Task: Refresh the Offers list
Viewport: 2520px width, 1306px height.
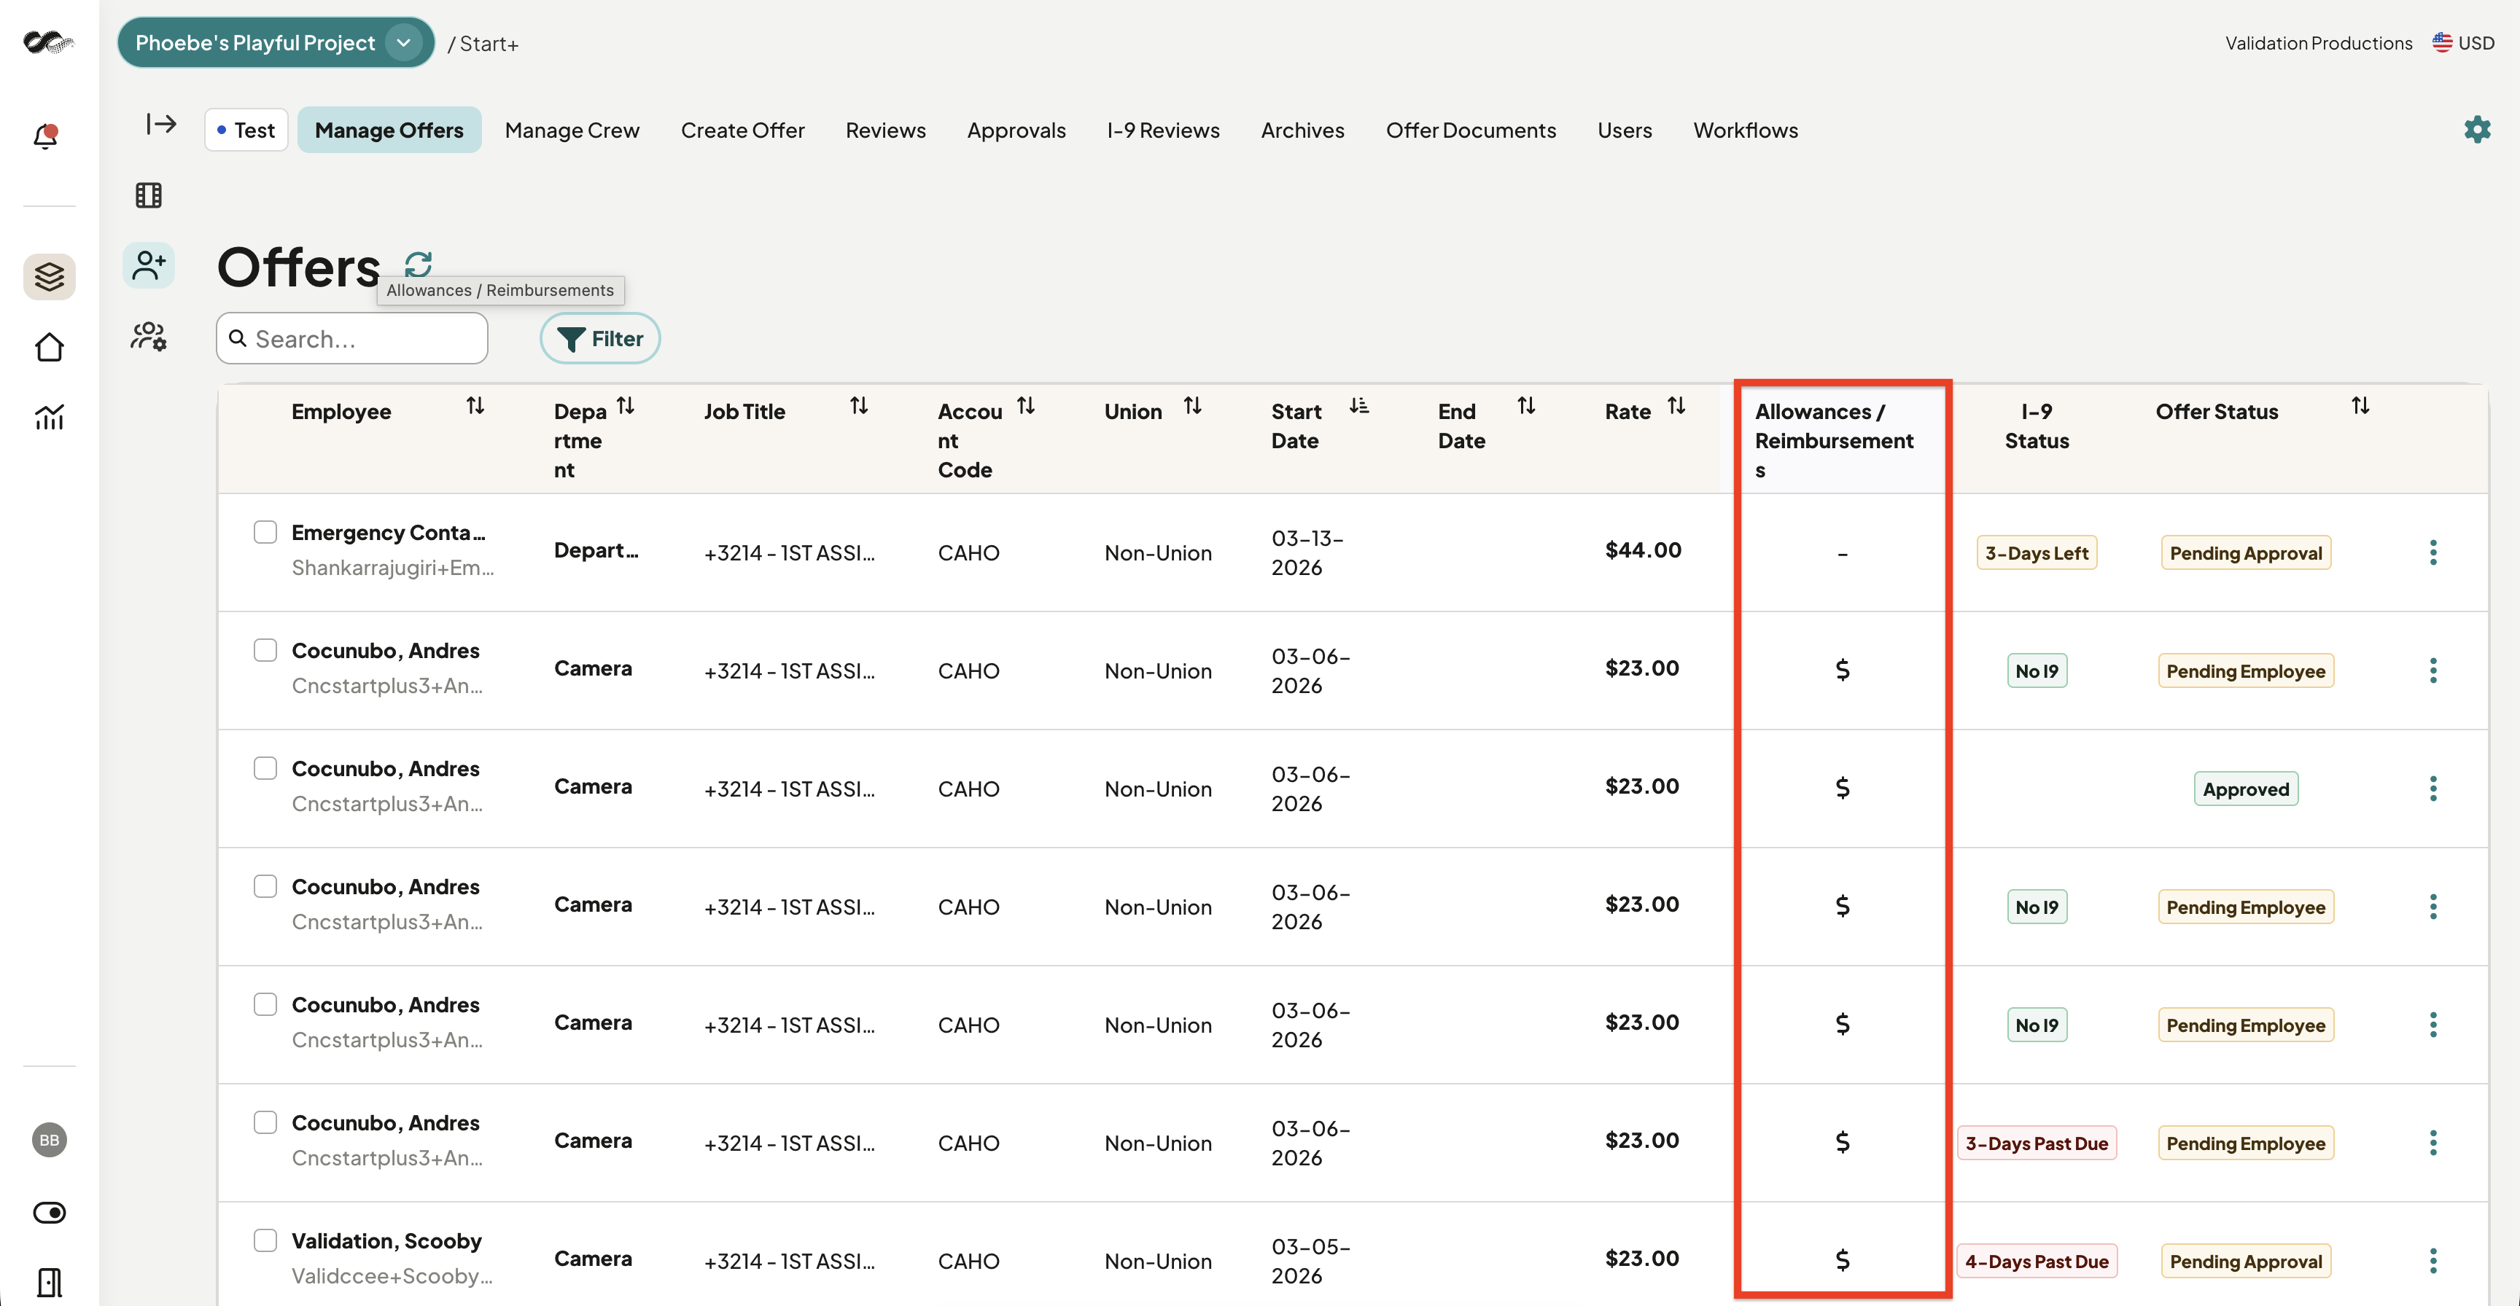Action: pyautogui.click(x=419, y=264)
